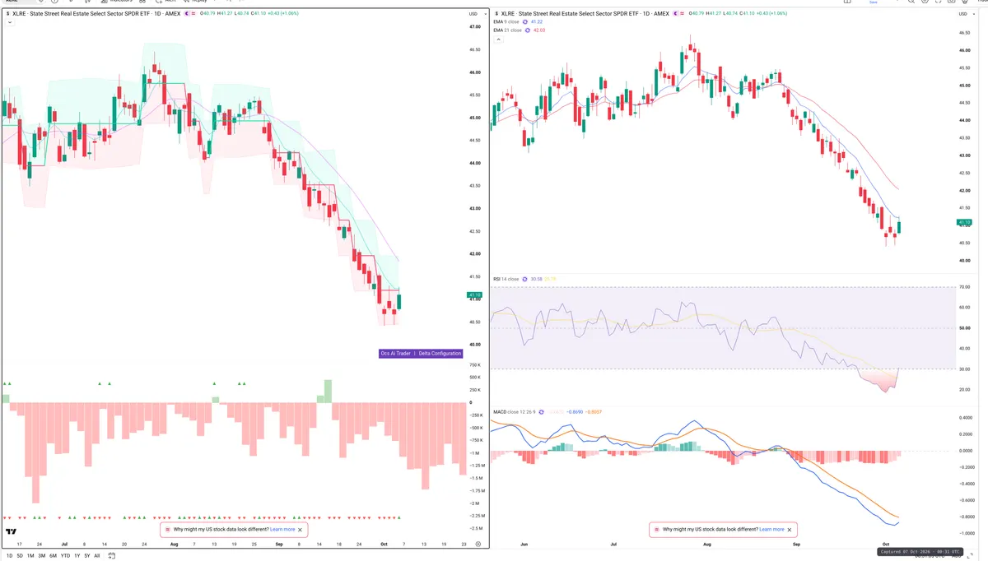Click the 41.10 price label on the left chart's axis
This screenshot has height=561, width=988.
pos(474,294)
